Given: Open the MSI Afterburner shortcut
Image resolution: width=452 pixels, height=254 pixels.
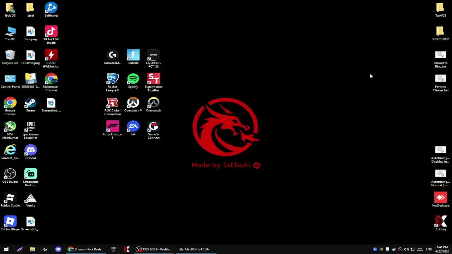Looking at the screenshot, I should point(10,130).
